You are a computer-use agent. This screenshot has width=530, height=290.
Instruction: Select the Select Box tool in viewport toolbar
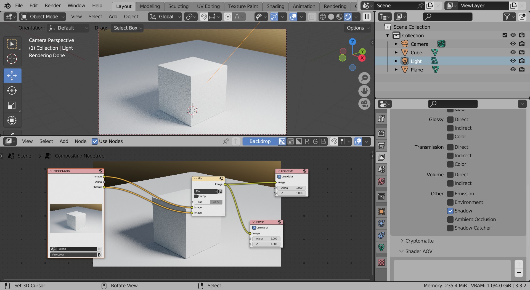(12, 44)
